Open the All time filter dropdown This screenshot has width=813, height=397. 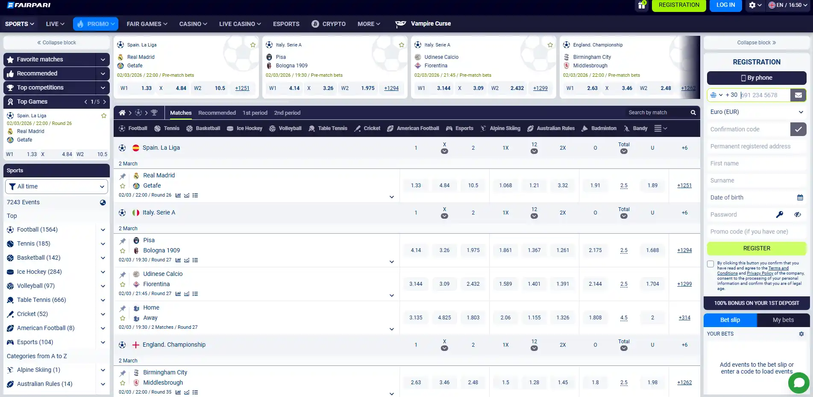(56, 186)
